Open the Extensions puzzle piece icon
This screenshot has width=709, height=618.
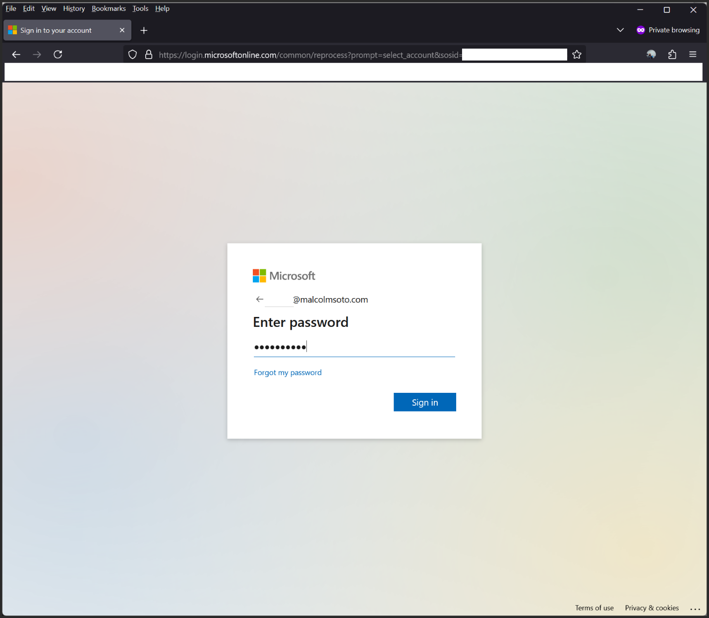click(672, 55)
